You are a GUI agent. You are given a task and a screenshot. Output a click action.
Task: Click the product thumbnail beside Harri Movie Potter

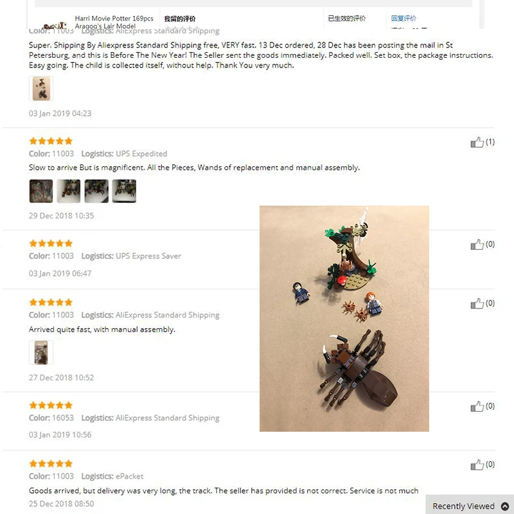tap(55, 25)
